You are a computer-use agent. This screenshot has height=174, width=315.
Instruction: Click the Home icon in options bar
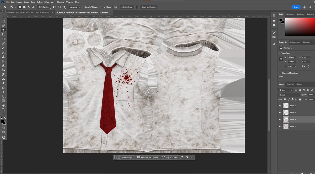[x=5, y=7]
